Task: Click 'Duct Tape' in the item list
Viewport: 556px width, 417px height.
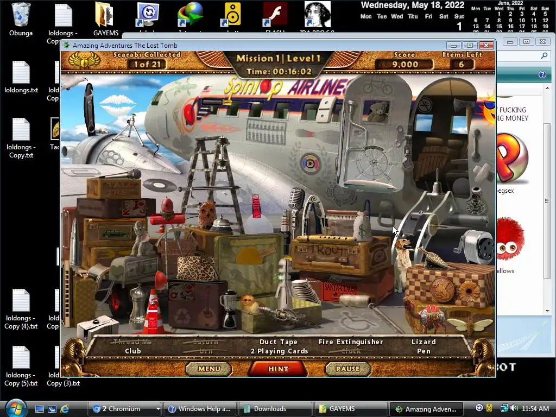Action: click(279, 342)
